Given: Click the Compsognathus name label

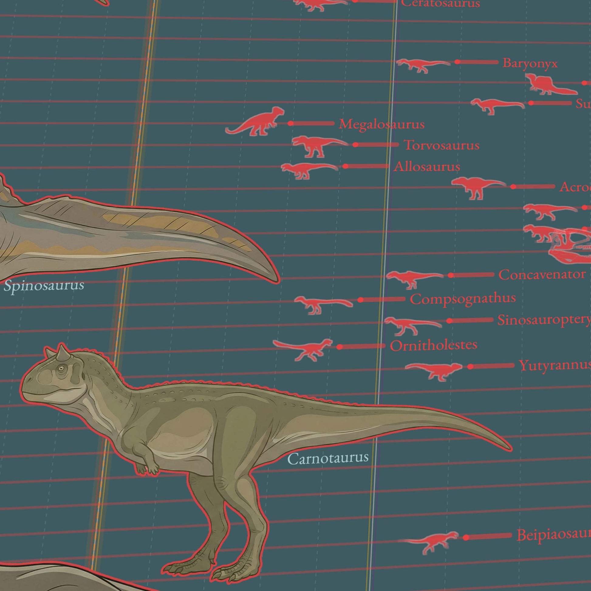Looking at the screenshot, I should [463, 299].
